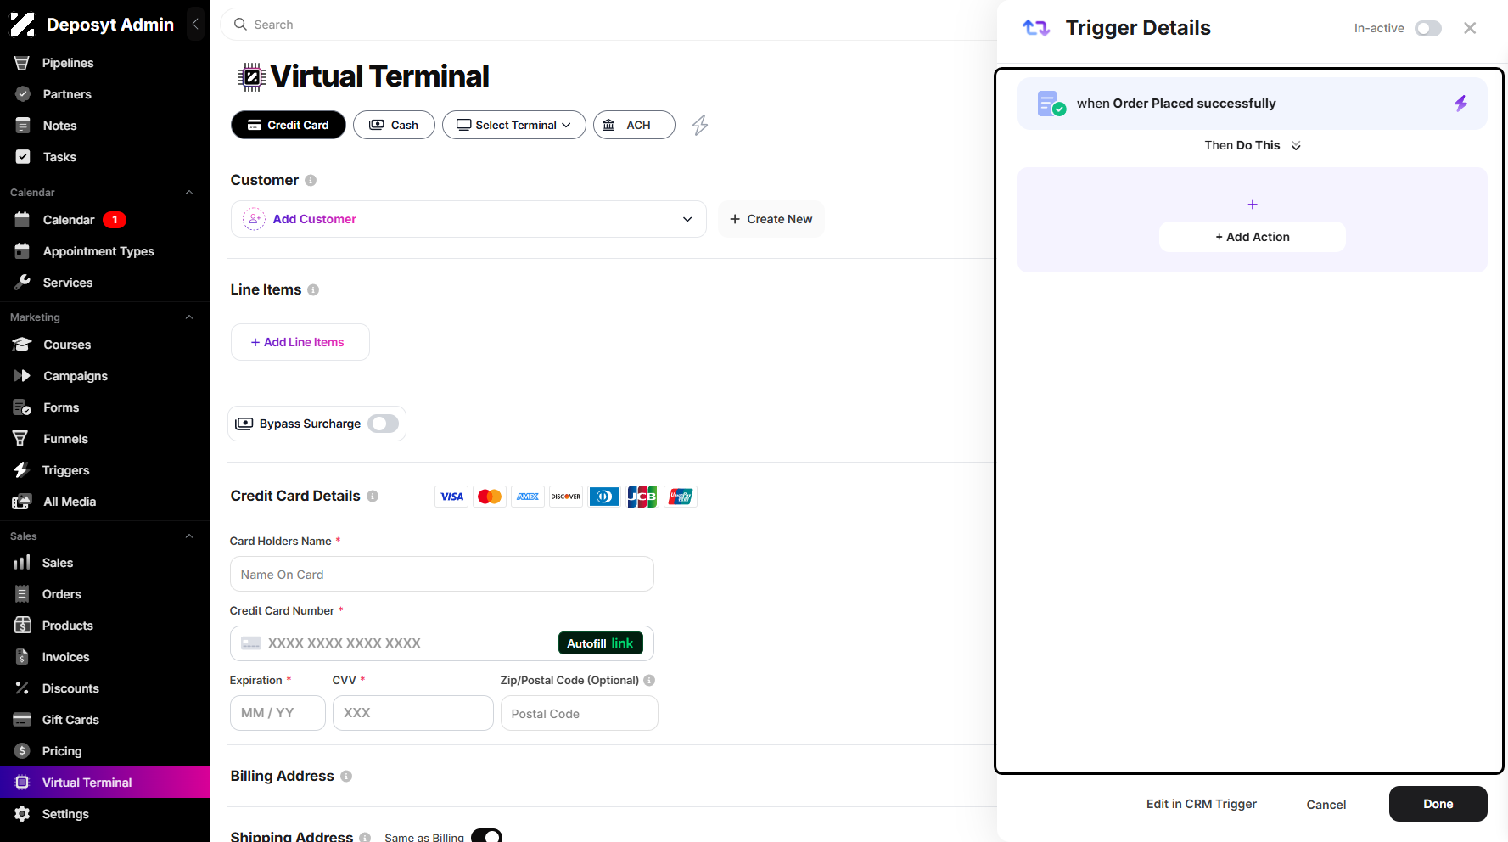Collapse the sidebar with the arrow button
This screenshot has width=1508, height=842.
point(195,25)
